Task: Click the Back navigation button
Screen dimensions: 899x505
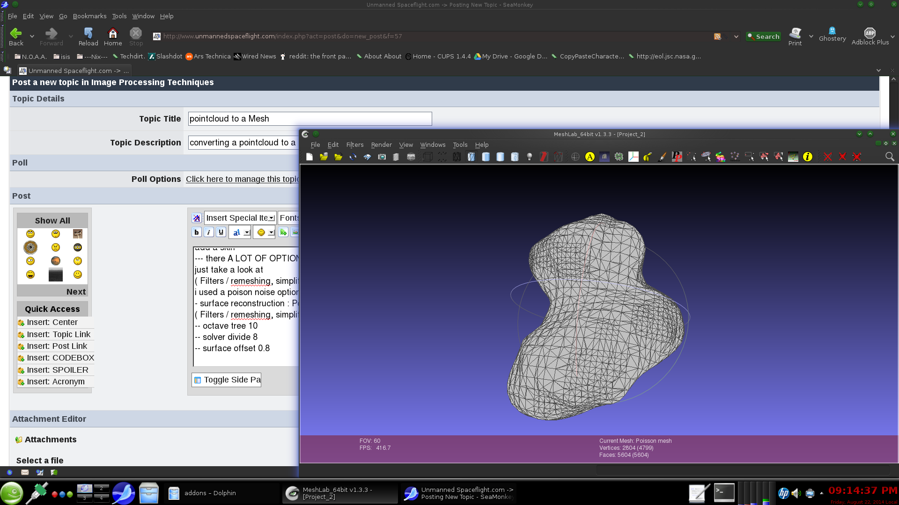Action: 16,36
